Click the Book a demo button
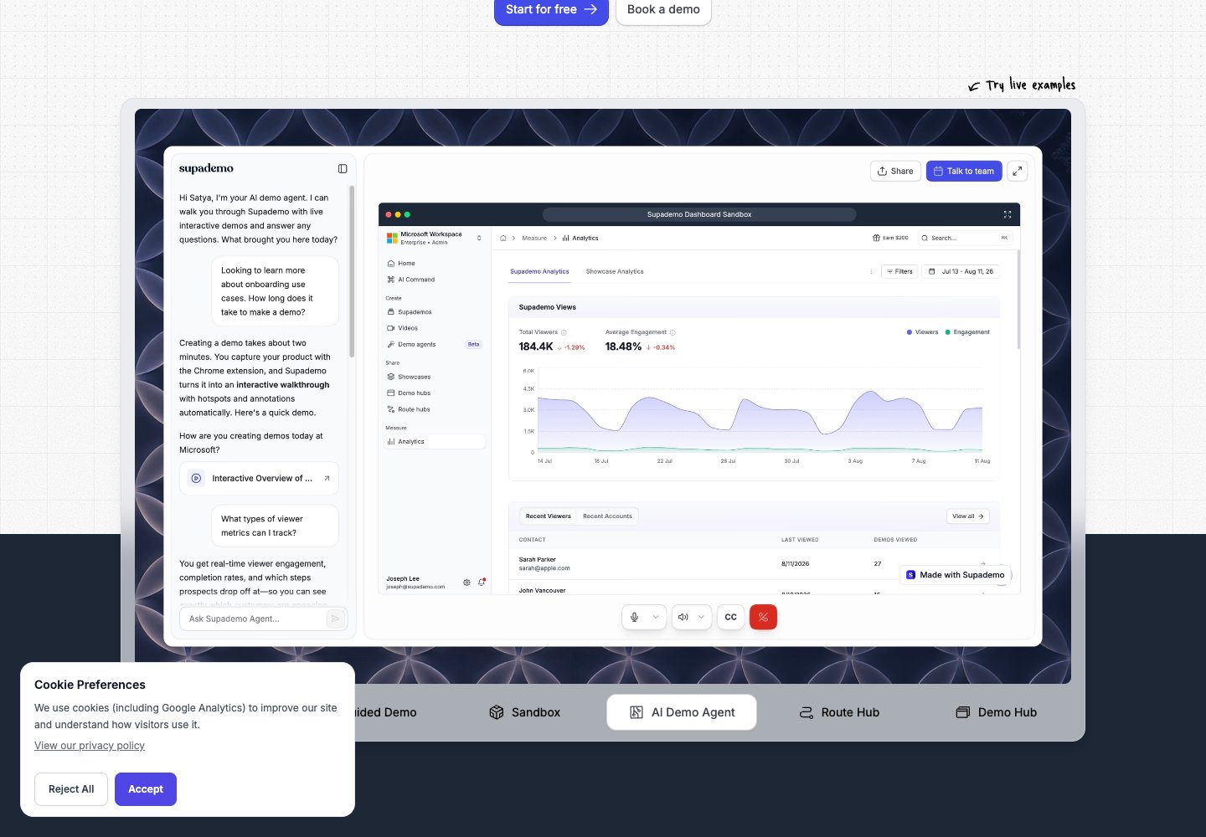The image size is (1206, 837). tap(663, 10)
